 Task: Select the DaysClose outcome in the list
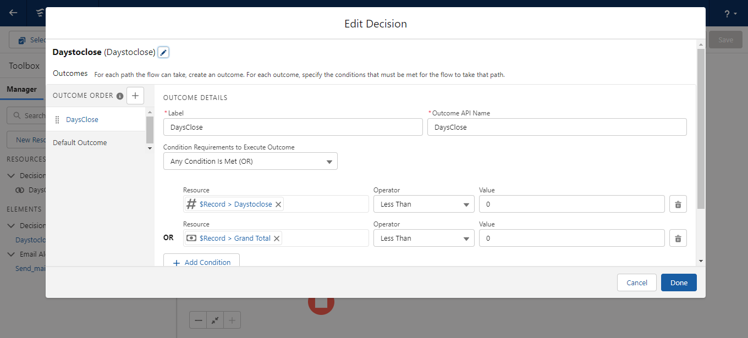[x=96, y=119]
